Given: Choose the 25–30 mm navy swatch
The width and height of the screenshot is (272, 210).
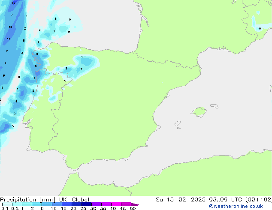Looking at the screenshot, I should 87,204.
